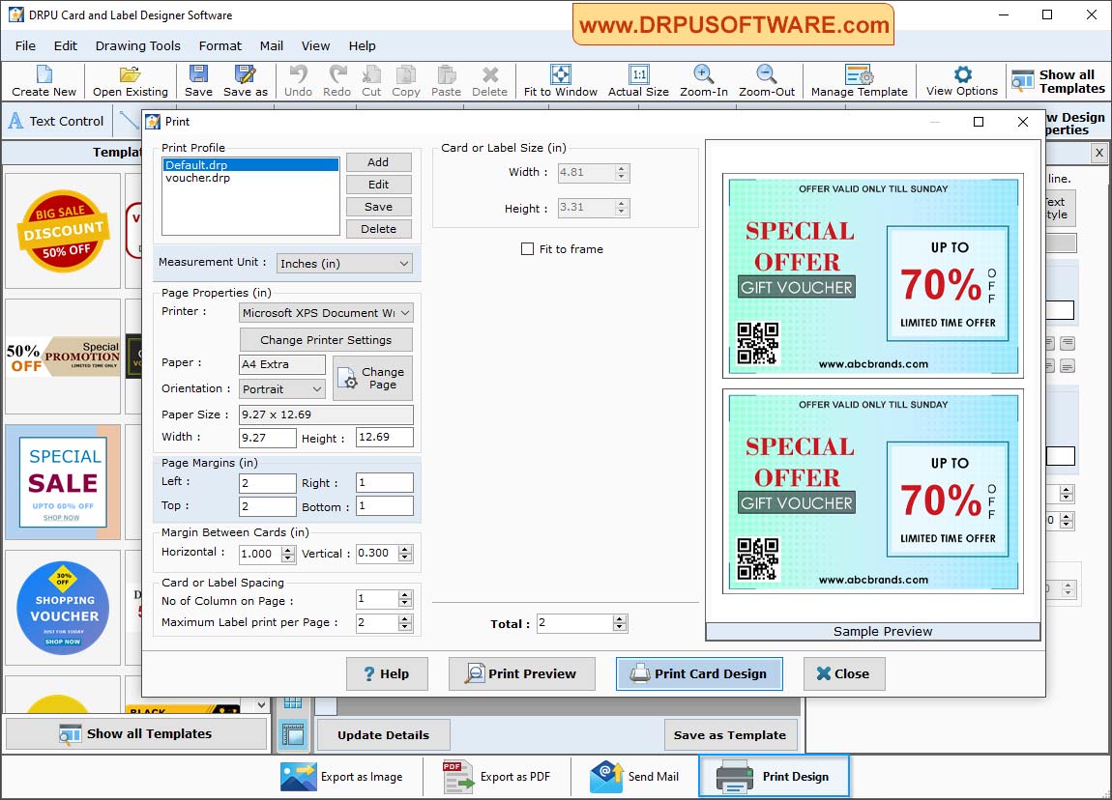Enable the Fit to frame checkbox
Image resolution: width=1112 pixels, height=800 pixels.
pyautogui.click(x=527, y=248)
